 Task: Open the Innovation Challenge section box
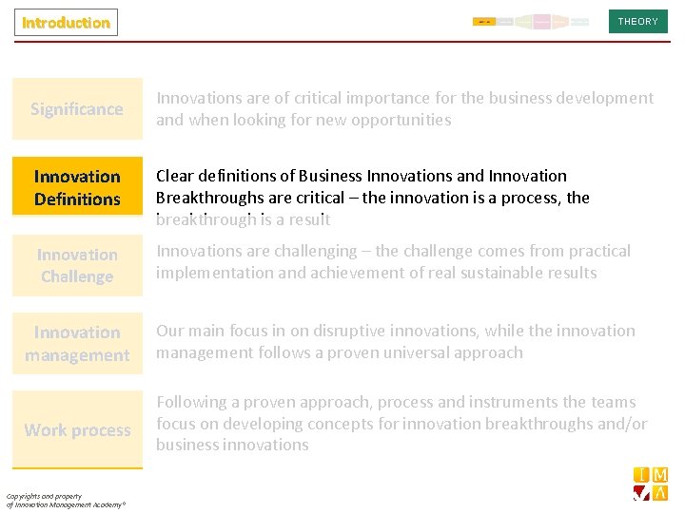[77, 265]
